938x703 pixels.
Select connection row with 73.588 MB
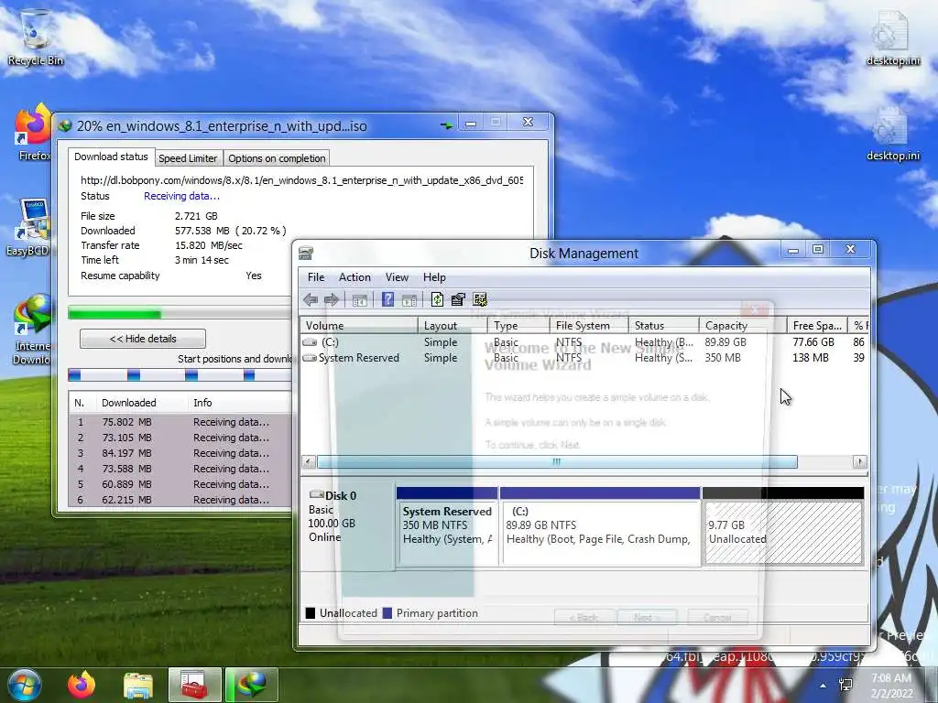[180, 469]
